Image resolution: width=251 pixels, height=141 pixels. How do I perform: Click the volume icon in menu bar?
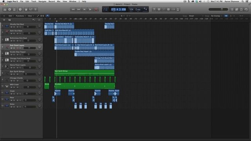pyautogui.click(x=200, y=2)
